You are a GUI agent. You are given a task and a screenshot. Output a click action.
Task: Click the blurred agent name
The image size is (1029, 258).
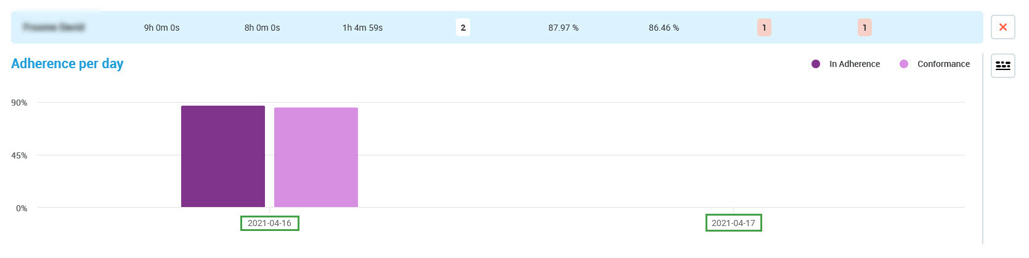54,27
